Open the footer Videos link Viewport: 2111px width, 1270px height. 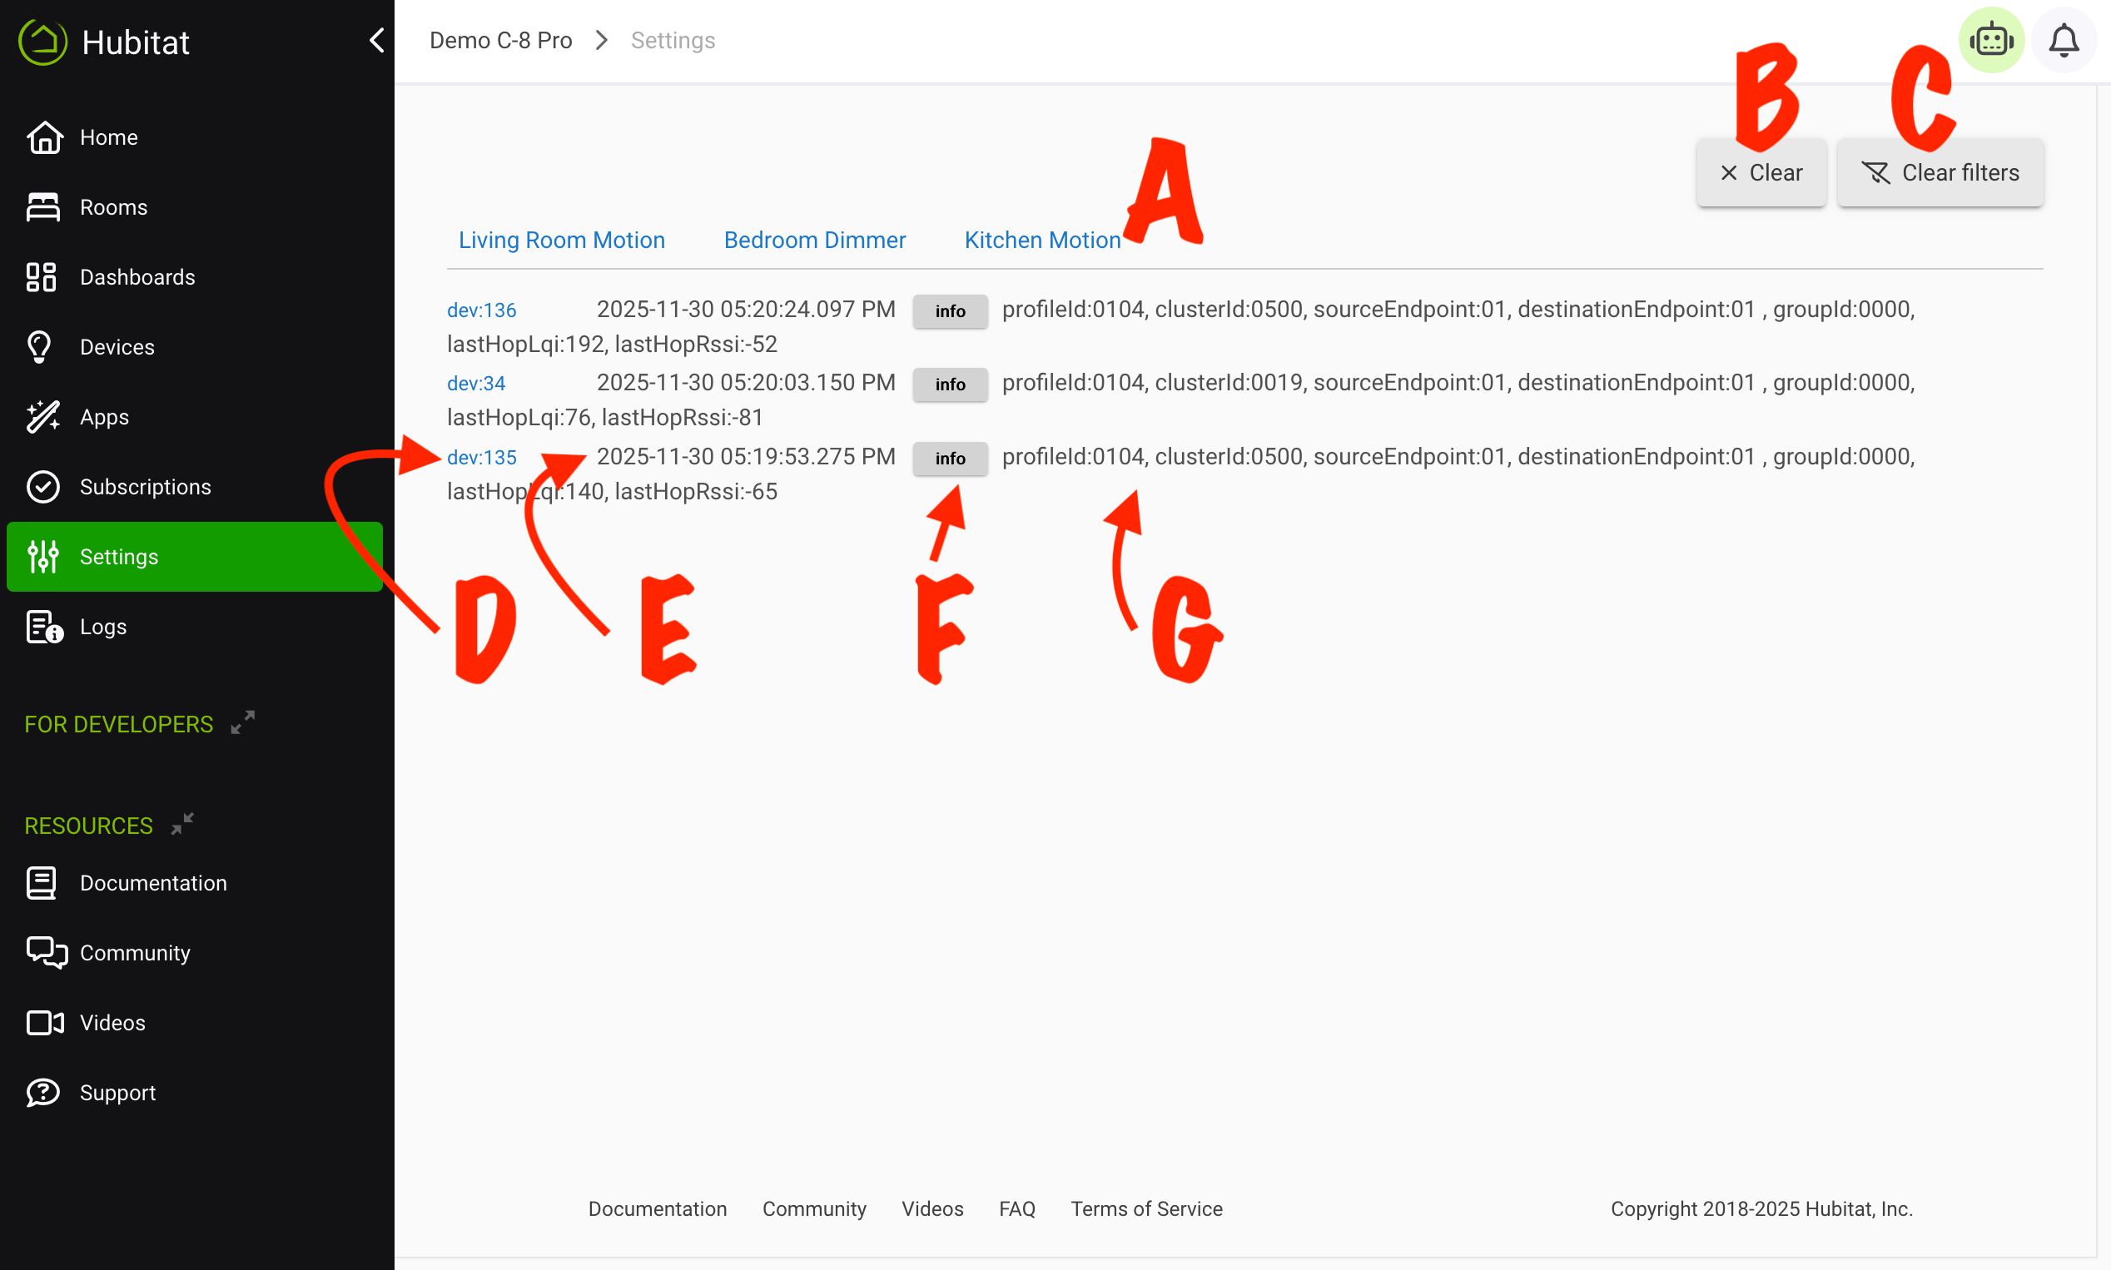coord(931,1208)
